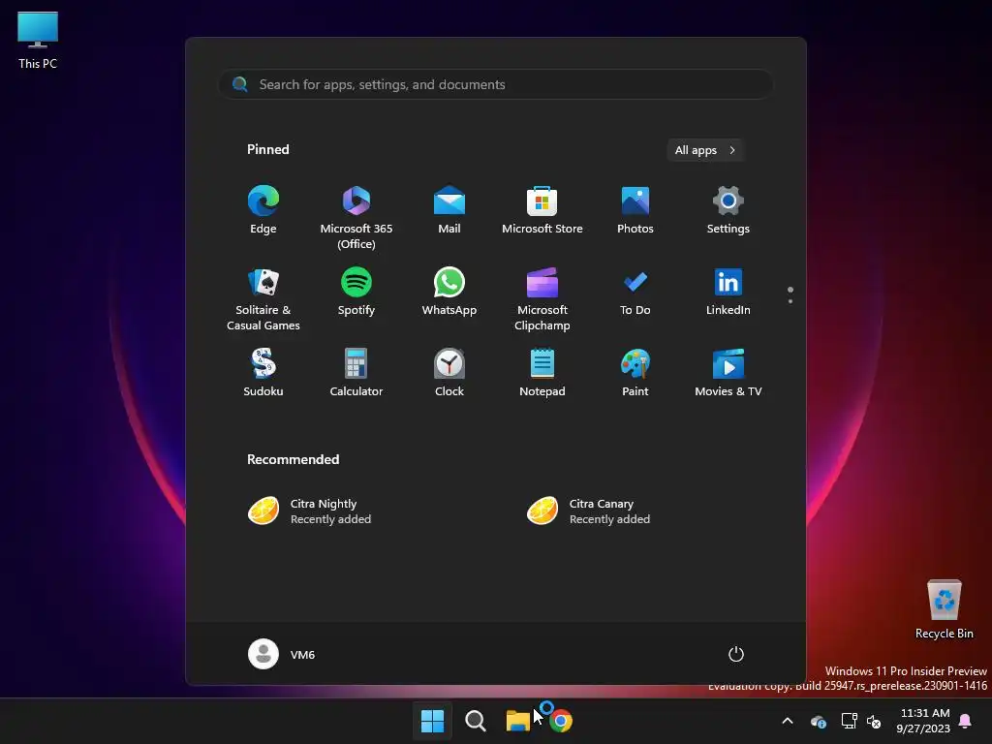The height and width of the screenshot is (744, 992).
Task: Open Settings from the pinned apps
Action: 728,210
